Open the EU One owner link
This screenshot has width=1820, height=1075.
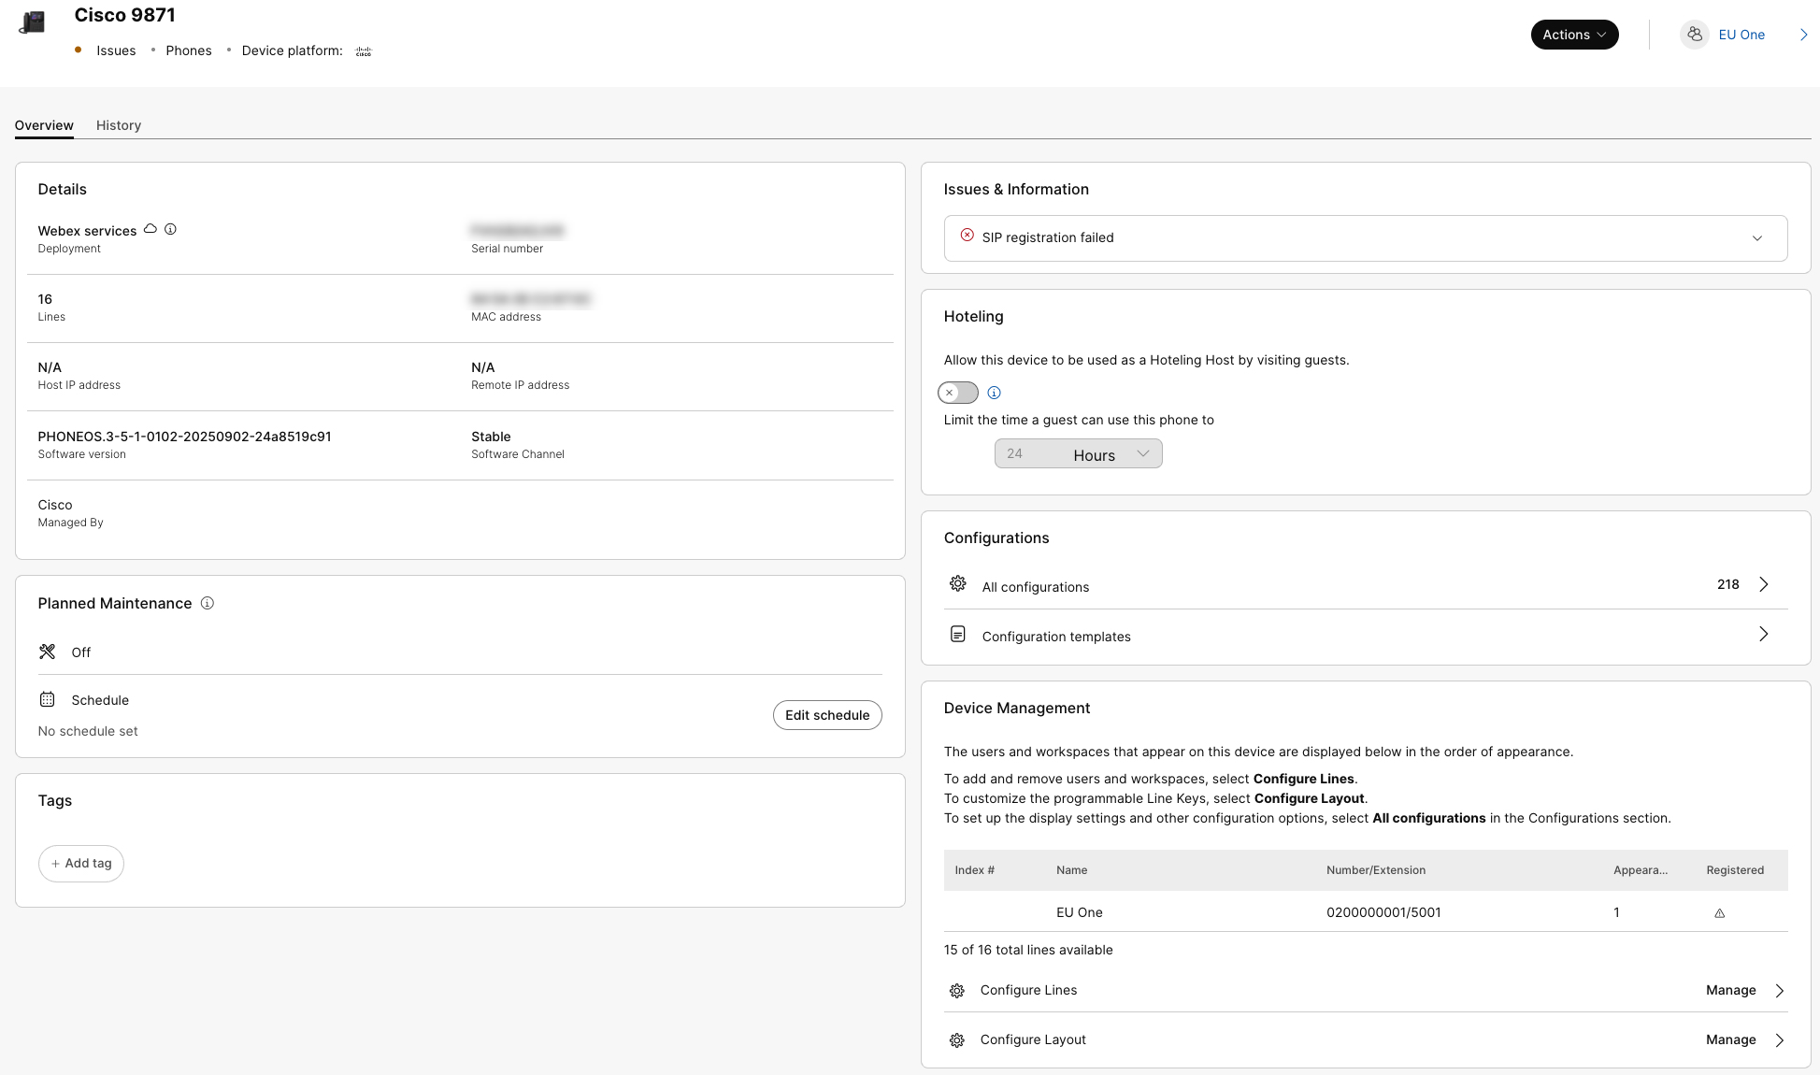(1741, 35)
